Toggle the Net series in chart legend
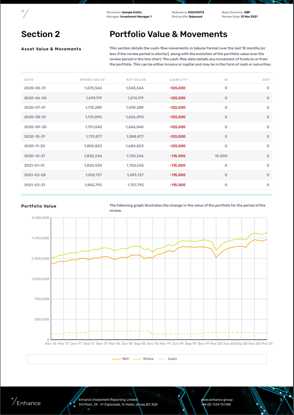Viewport: 294px width, 415px height. (x=121, y=358)
